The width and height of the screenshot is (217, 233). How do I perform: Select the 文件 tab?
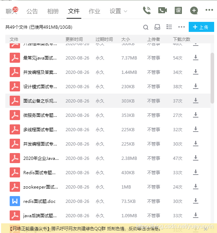pyautogui.click(x=74, y=11)
